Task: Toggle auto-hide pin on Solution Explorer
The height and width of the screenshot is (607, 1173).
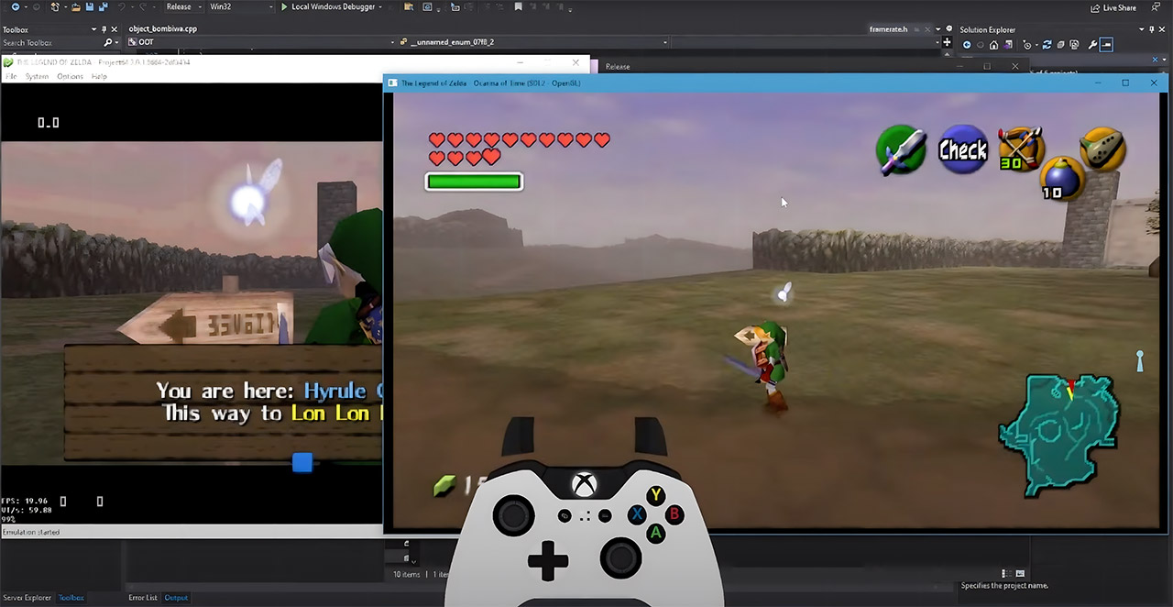Action: (x=1153, y=29)
